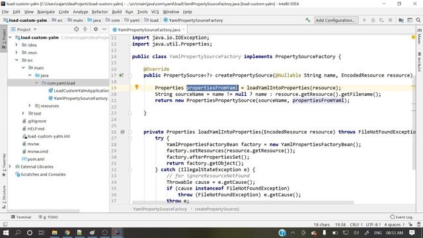Open the Navigate menu
The image size is (423, 238).
tap(46, 12)
